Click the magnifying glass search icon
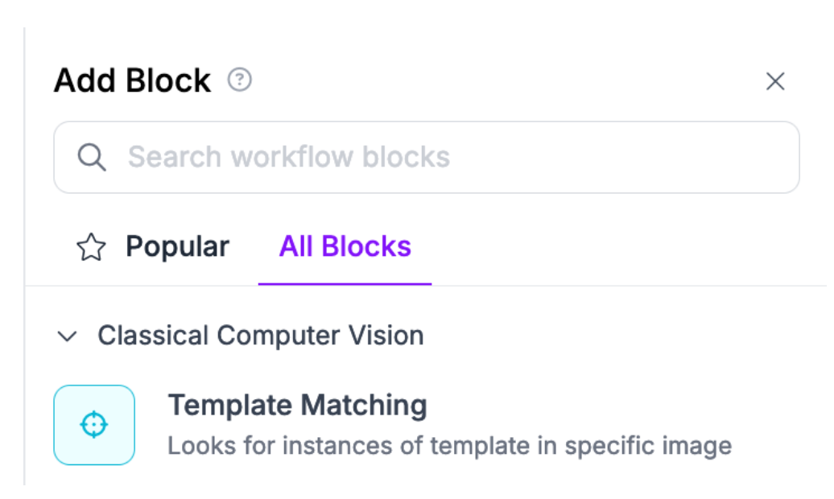Image resolution: width=834 pixels, height=499 pixels. tap(92, 157)
